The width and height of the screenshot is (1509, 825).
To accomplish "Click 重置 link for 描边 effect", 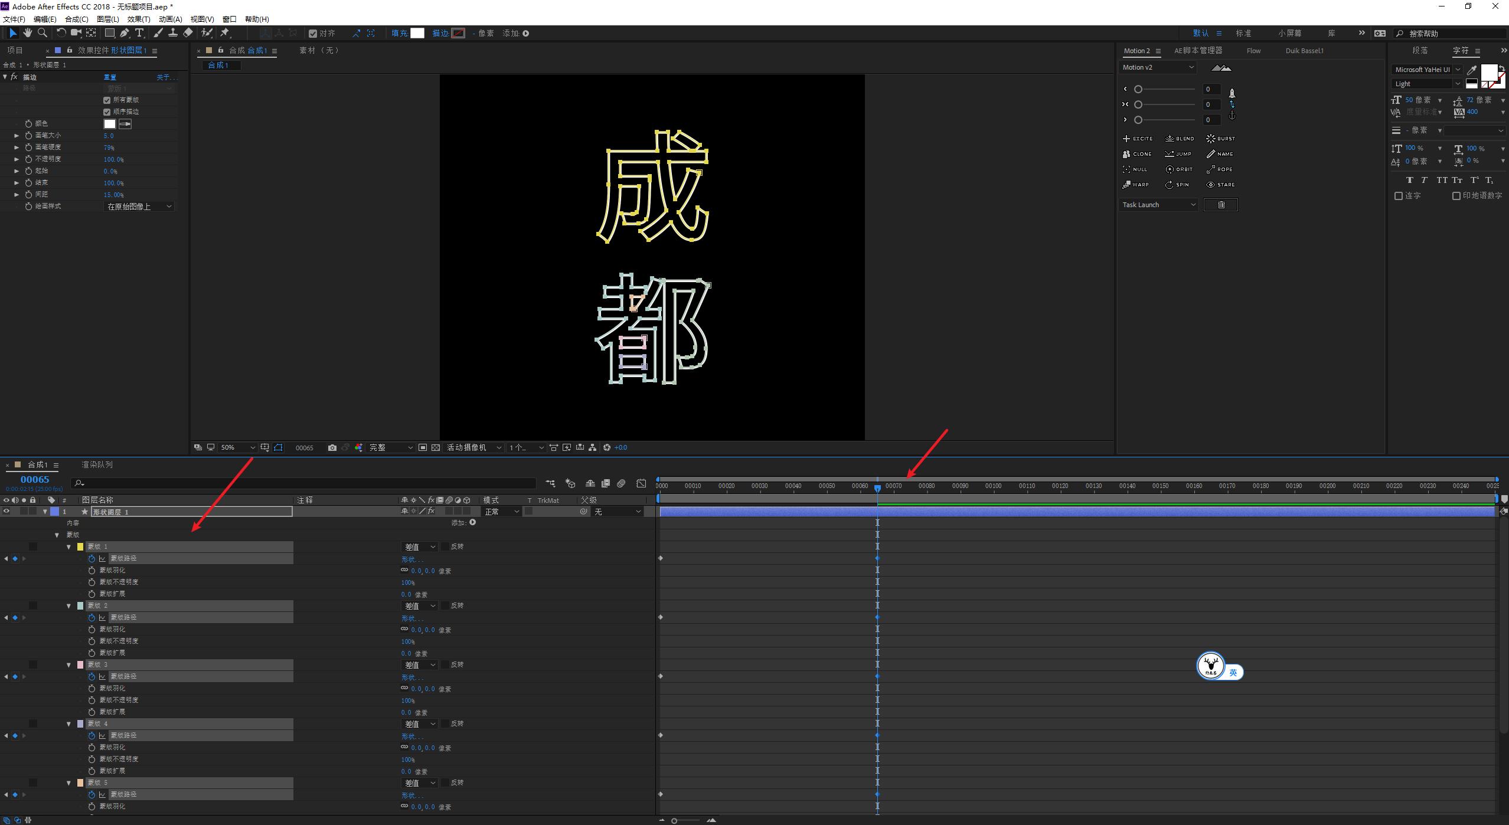I will coord(110,77).
